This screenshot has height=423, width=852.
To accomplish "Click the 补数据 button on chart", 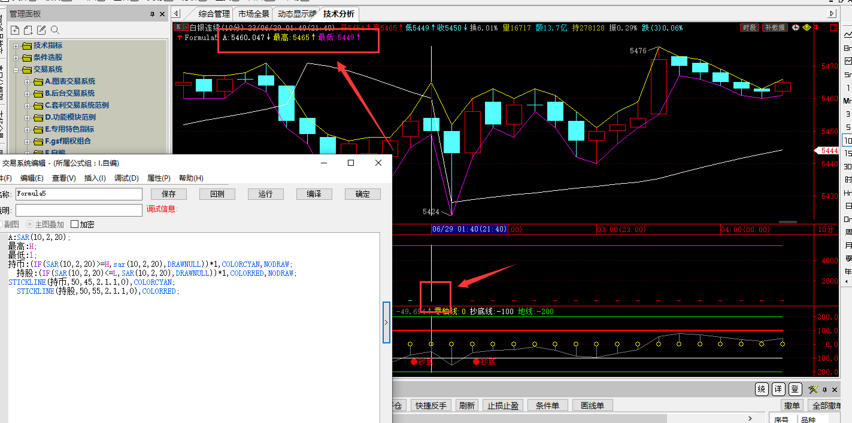I will coord(774,28).
